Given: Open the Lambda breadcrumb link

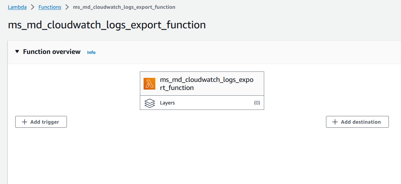Looking at the screenshot, I should click(x=17, y=7).
